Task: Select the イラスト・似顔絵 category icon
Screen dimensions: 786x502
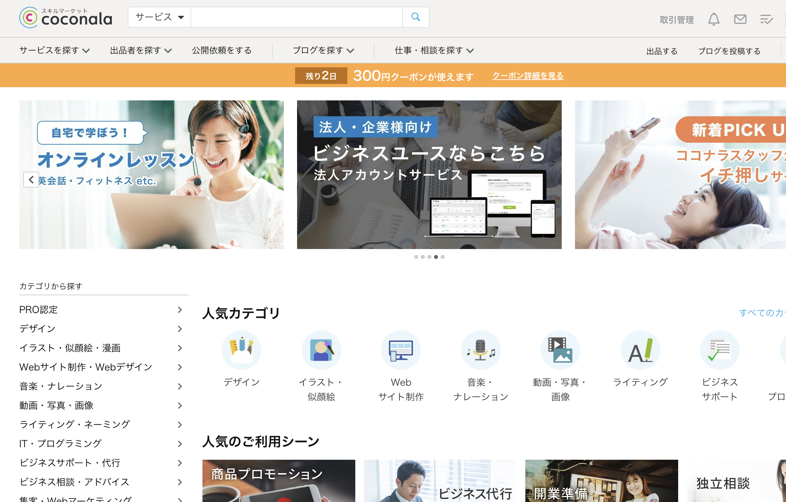Action: (x=321, y=350)
